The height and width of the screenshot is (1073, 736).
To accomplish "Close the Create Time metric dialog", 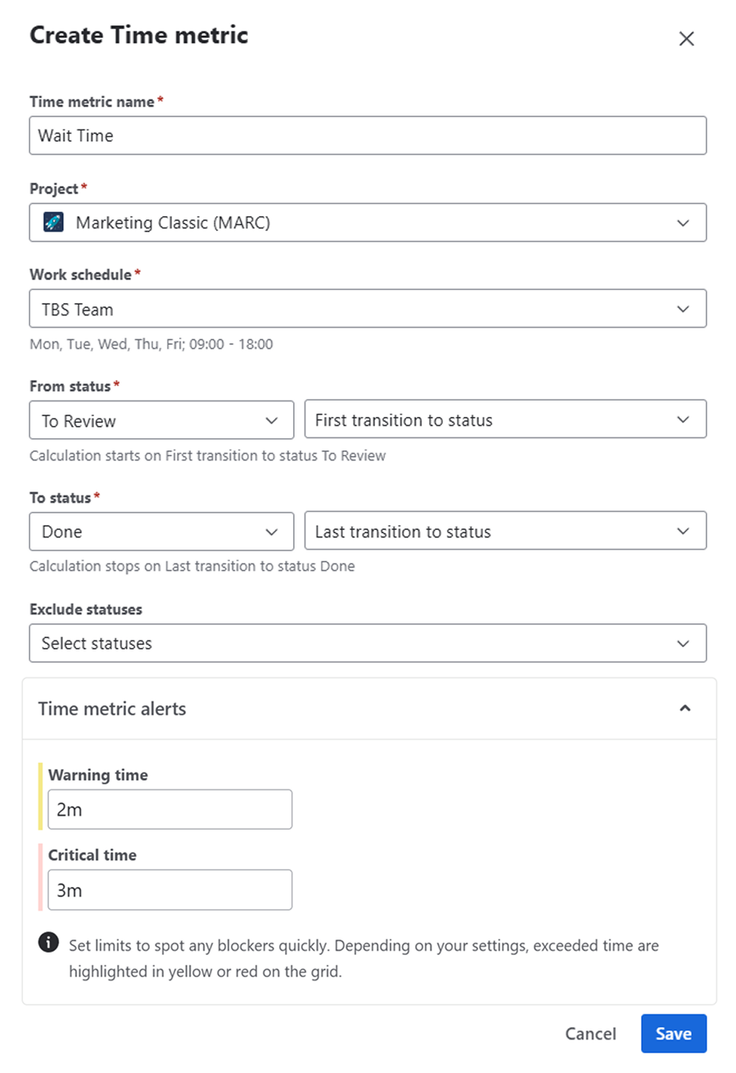I will (686, 38).
